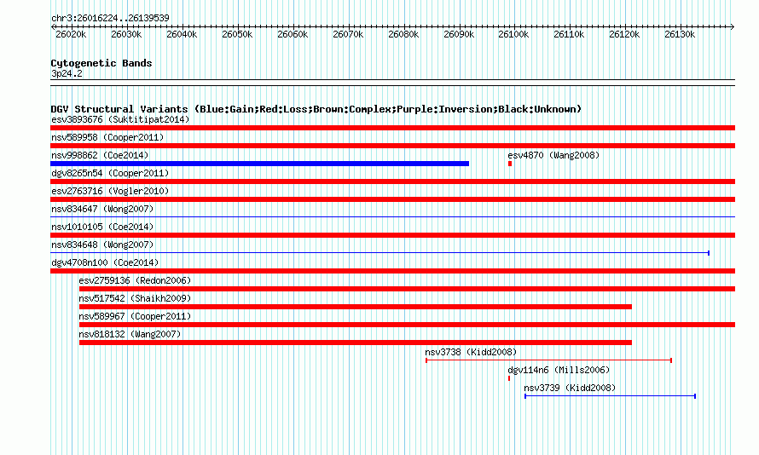Click the red bar under esv2759136
759x455 pixels.
[407, 289]
